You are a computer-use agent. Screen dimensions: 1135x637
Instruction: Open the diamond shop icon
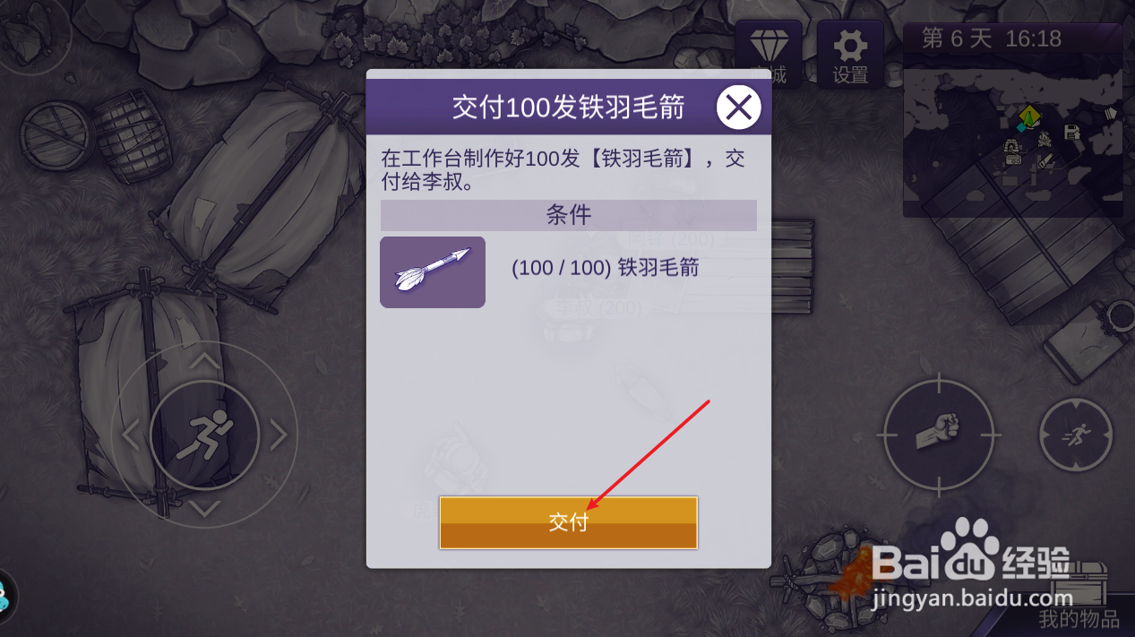point(768,54)
